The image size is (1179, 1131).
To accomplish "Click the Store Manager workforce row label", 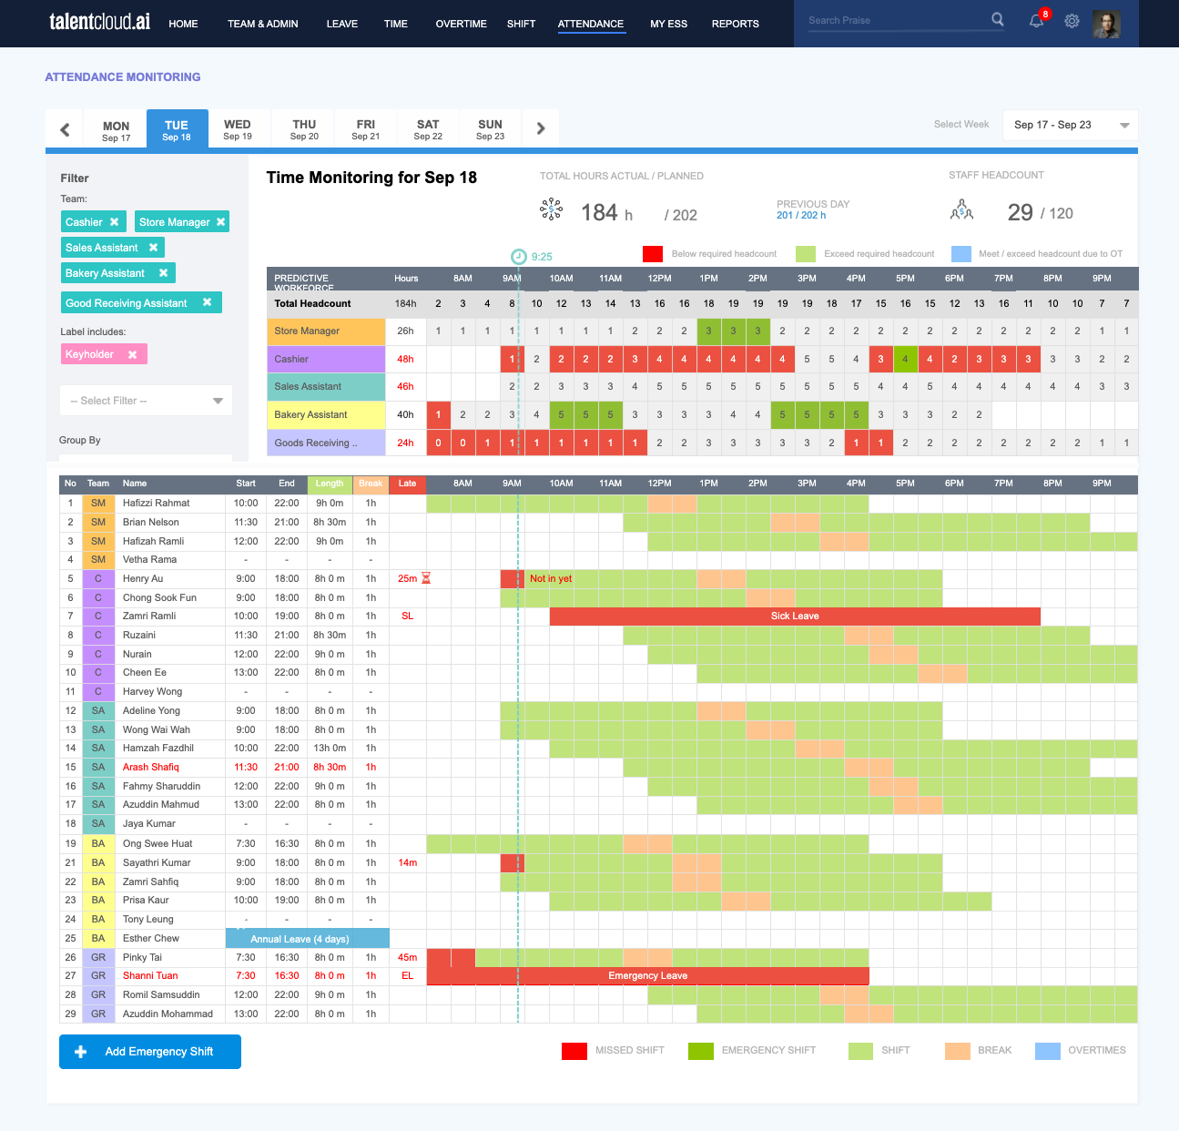I will pos(326,331).
